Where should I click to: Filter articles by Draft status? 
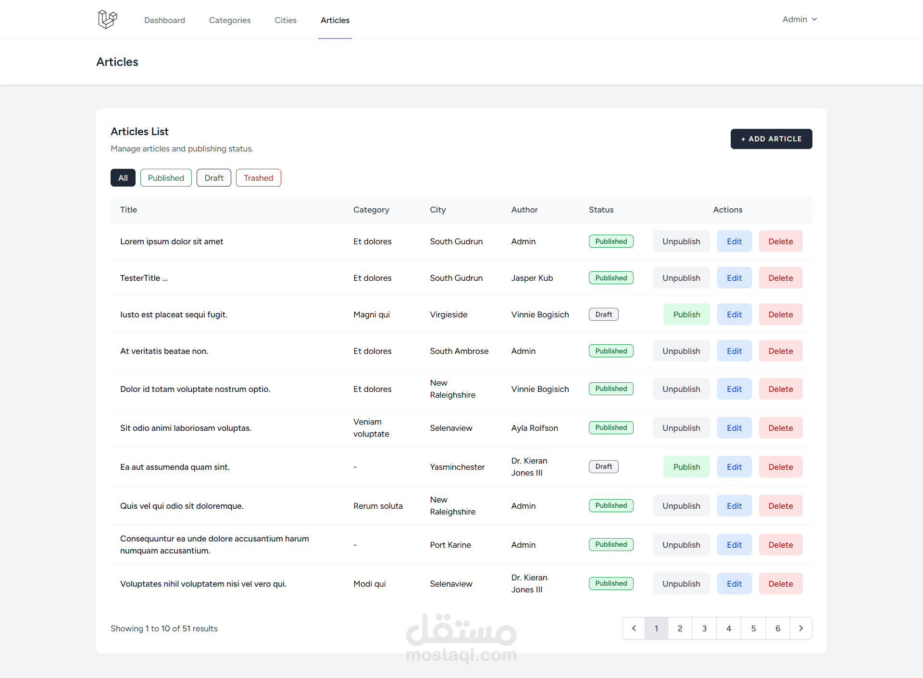(214, 178)
